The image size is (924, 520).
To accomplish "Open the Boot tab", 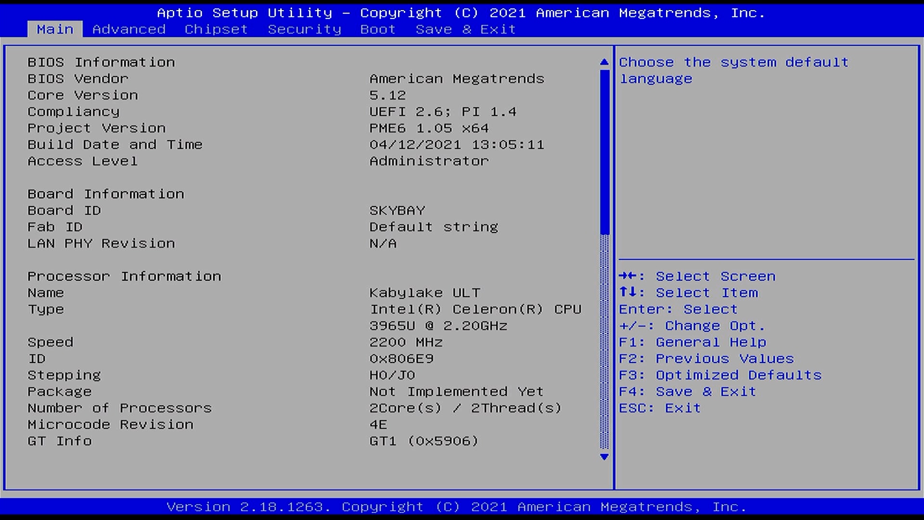I will coord(378,29).
